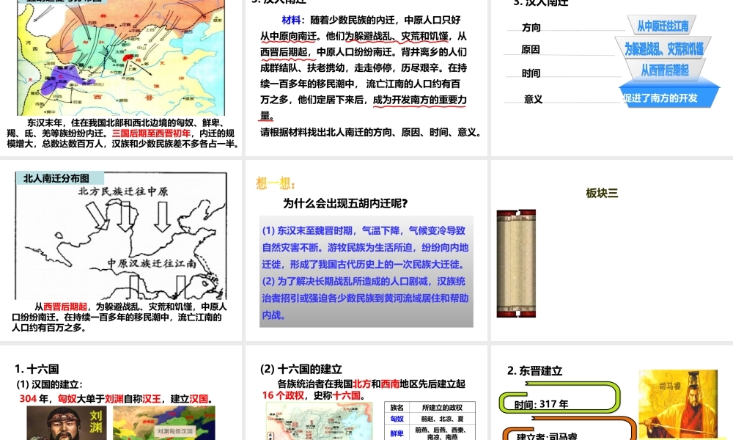The height and width of the screenshot is (440, 733).
Task: Select the (2) 十六国的建立 slide
Action: [366, 393]
